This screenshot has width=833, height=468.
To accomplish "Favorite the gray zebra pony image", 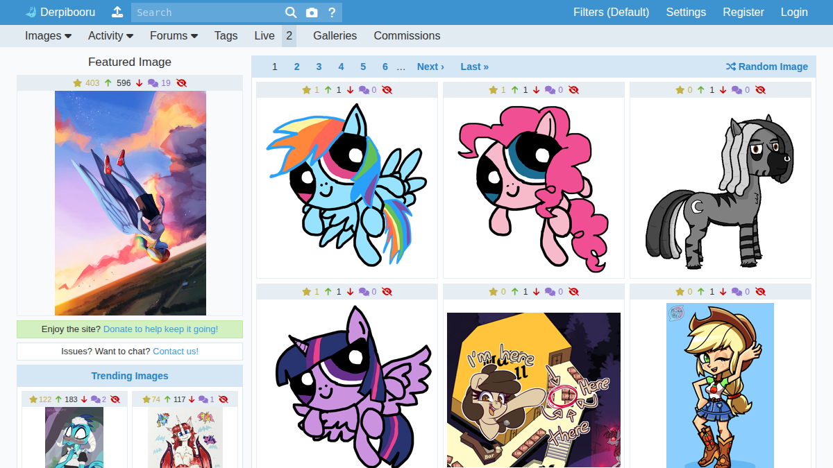I will [680, 90].
